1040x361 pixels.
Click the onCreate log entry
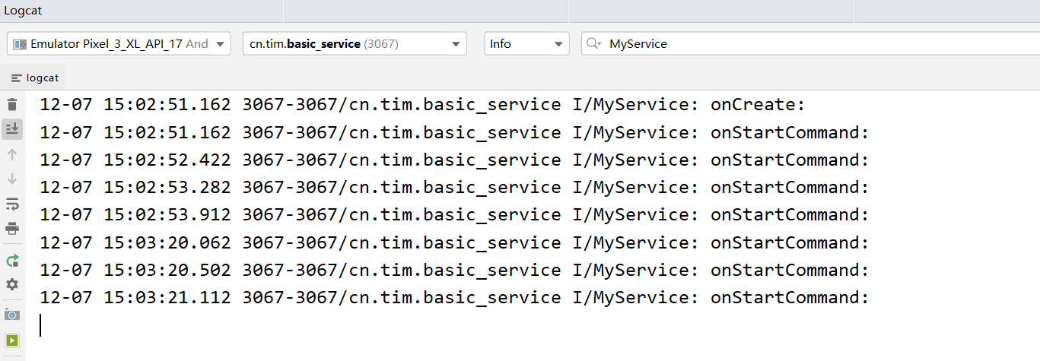coord(422,105)
